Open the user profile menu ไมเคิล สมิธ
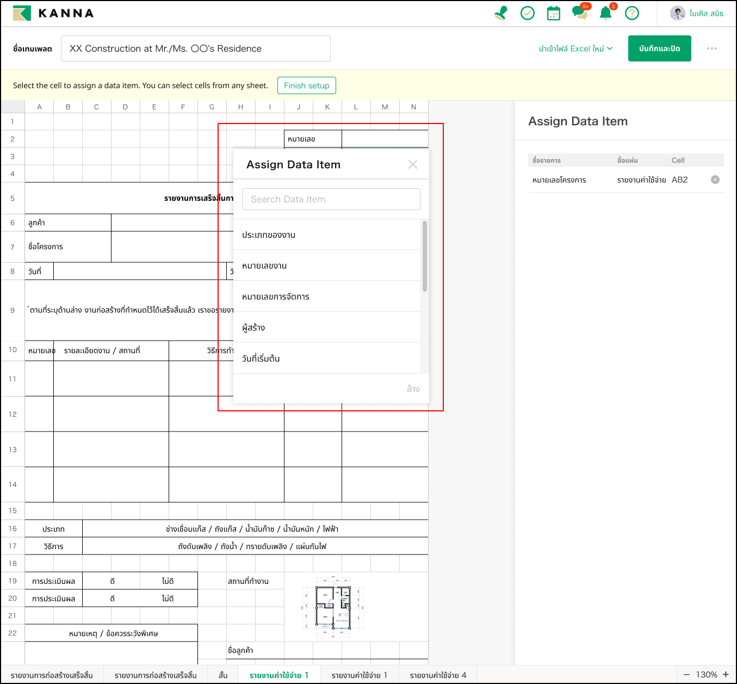737x684 pixels. tap(697, 13)
